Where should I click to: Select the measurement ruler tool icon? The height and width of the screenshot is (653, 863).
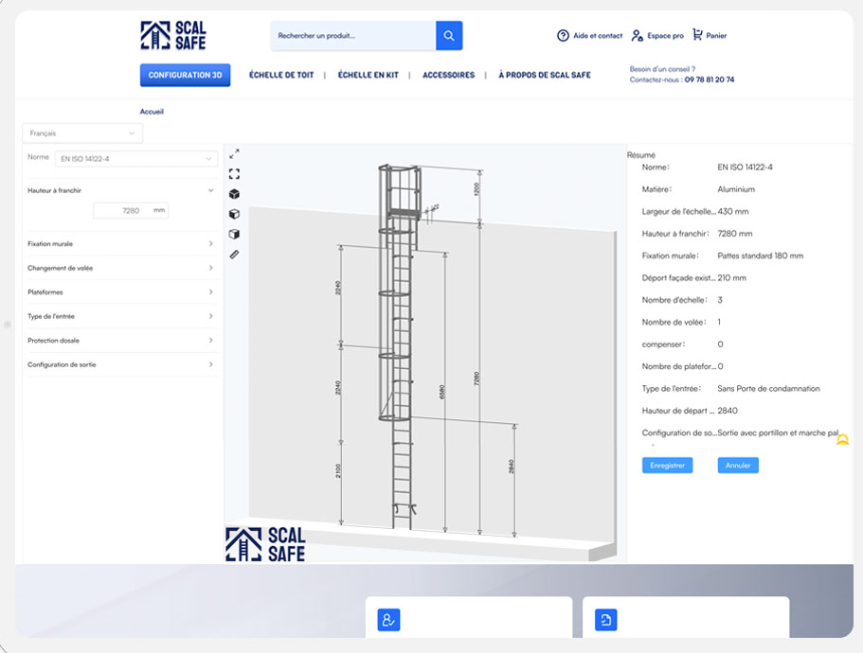pos(235,254)
